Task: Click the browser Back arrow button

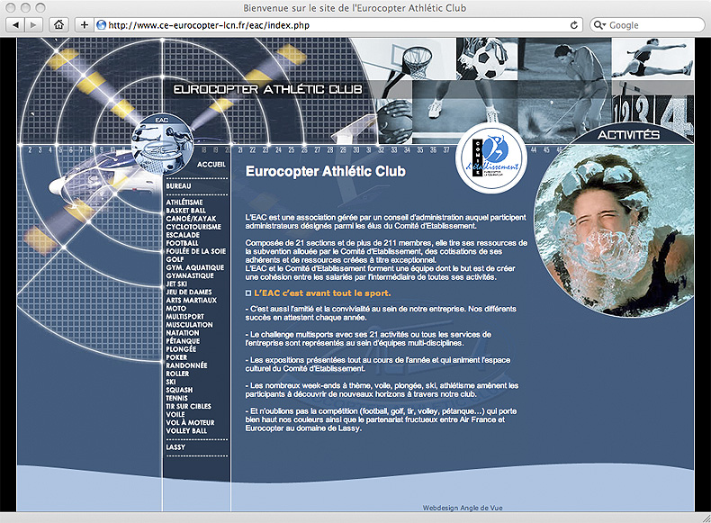Action: [x=16, y=25]
